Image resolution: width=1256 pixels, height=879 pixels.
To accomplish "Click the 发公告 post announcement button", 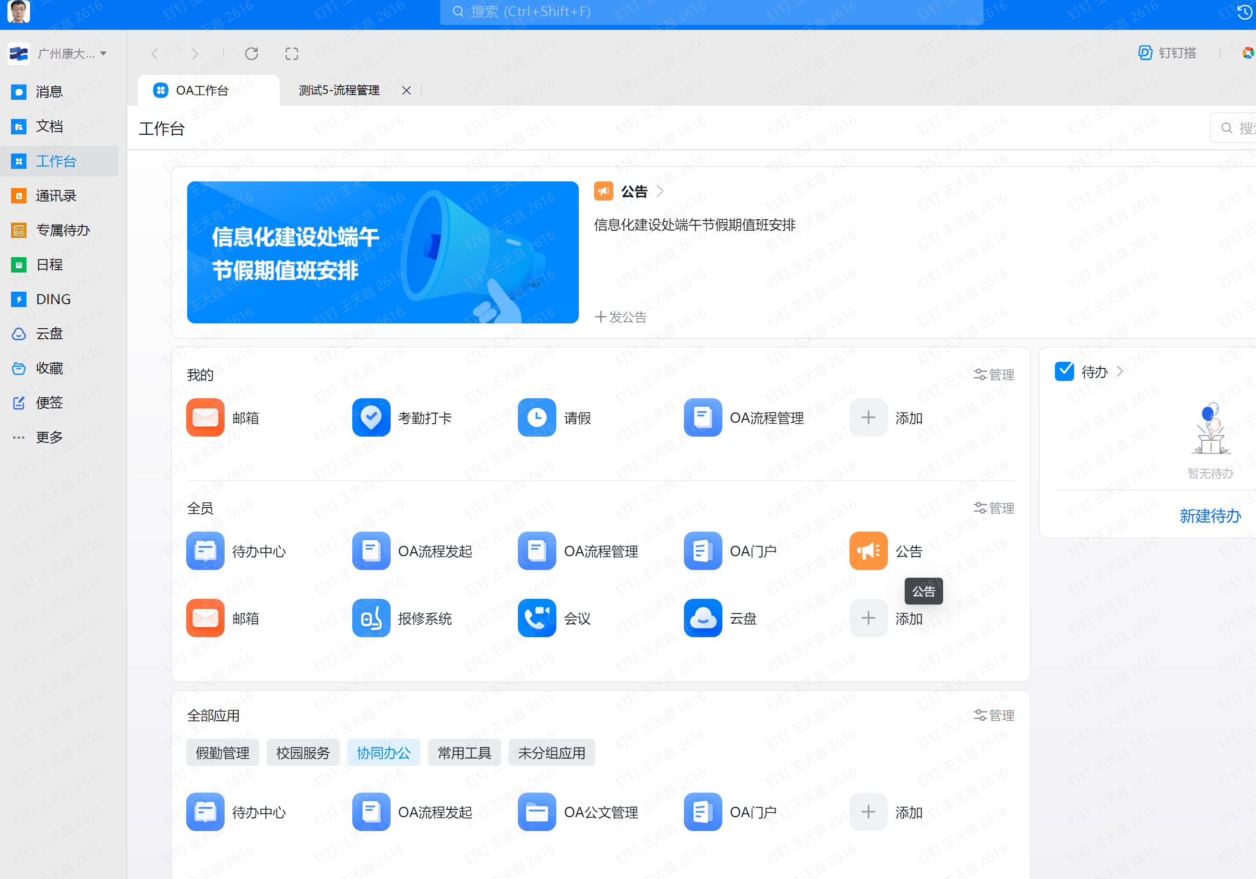I will click(621, 317).
